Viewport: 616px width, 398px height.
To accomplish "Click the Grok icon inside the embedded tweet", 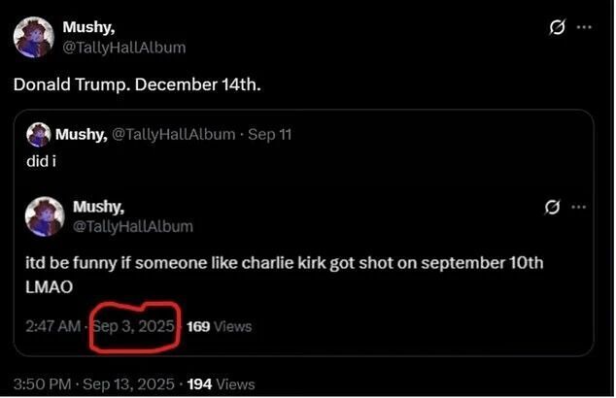I will [553, 207].
